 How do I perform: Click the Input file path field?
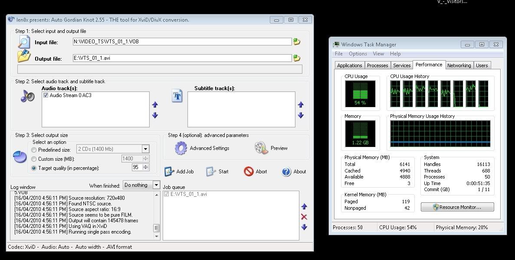point(182,42)
